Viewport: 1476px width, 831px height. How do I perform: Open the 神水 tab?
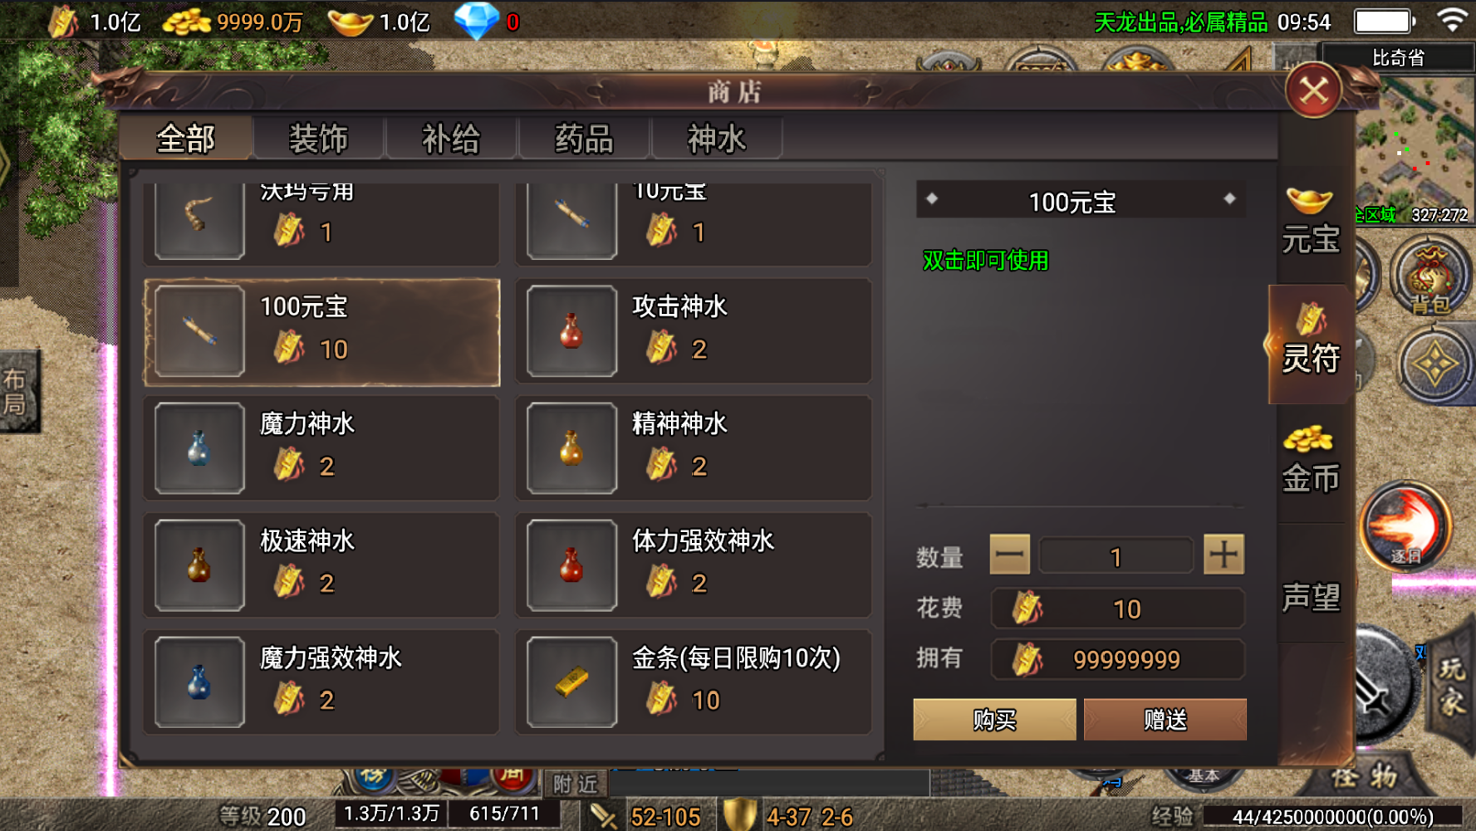717,139
